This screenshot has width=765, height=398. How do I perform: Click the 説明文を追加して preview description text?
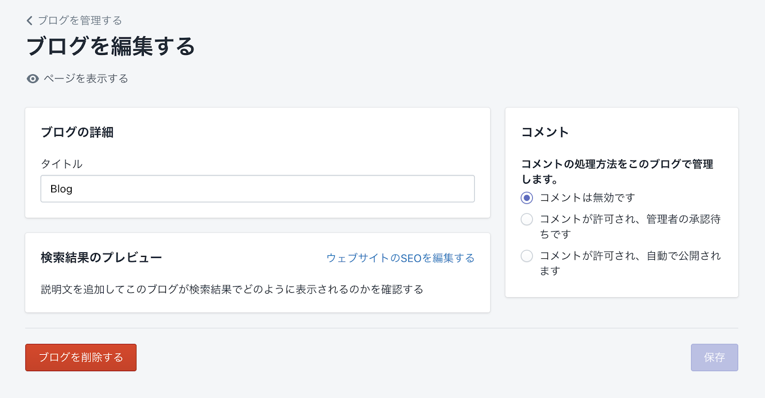(232, 289)
